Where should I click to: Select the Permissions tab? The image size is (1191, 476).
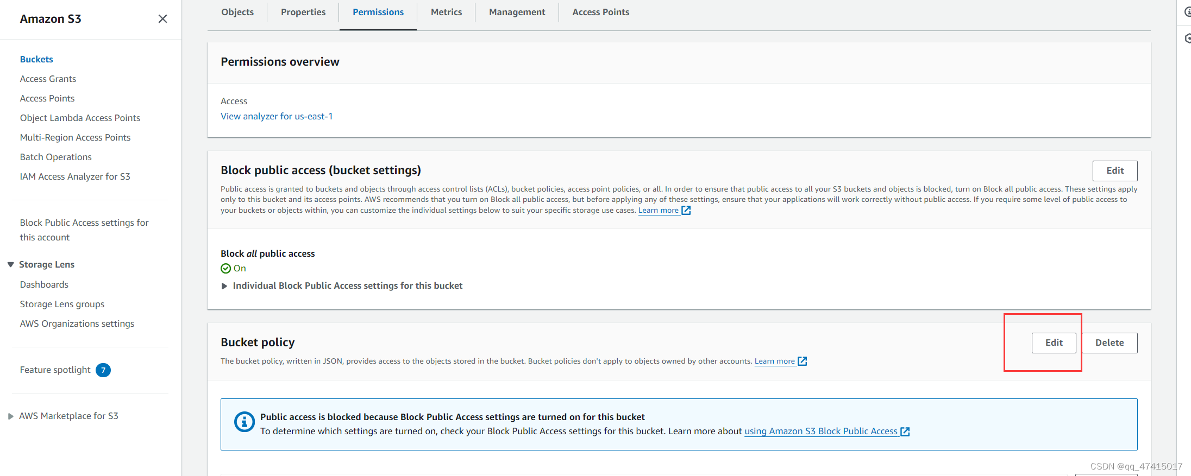pos(378,12)
